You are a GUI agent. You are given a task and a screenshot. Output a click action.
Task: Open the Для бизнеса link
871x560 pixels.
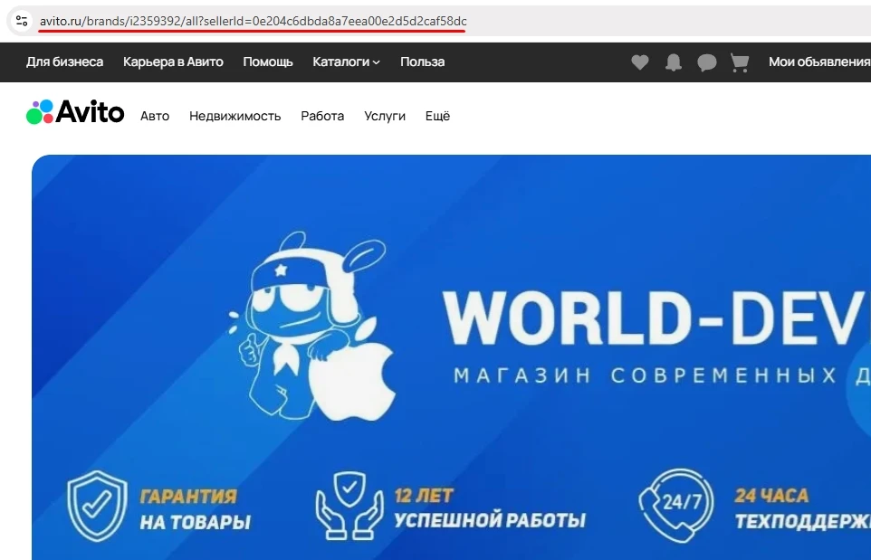[64, 62]
